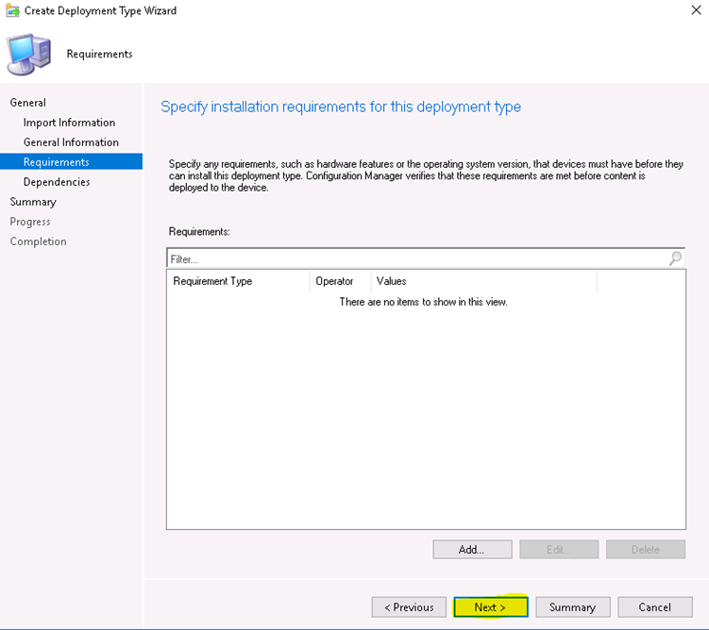Click the disabled Edit requirement button

pyautogui.click(x=559, y=549)
